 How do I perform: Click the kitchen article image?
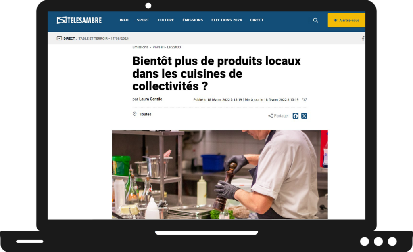point(220,174)
